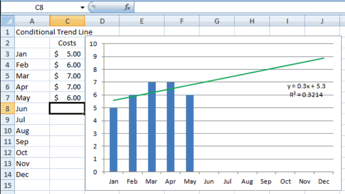Click the fx Insert Function icon
Viewport: 345px width, 194px height.
click(x=127, y=7)
